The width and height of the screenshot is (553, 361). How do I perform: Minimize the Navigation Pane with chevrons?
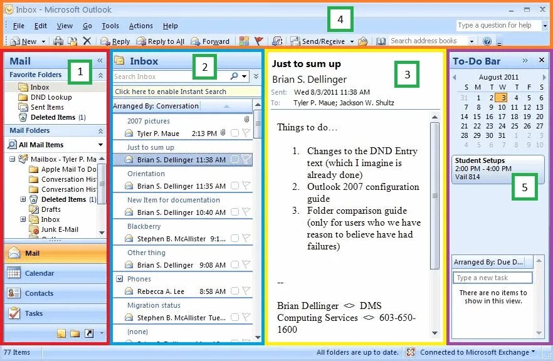point(100,61)
